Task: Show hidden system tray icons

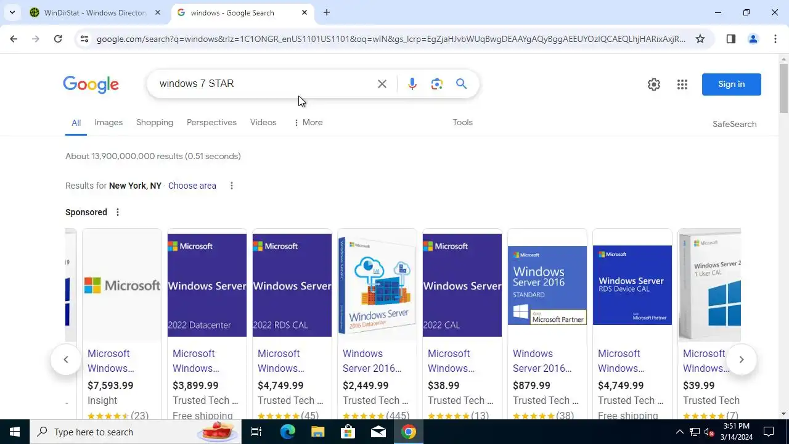Action: click(679, 432)
